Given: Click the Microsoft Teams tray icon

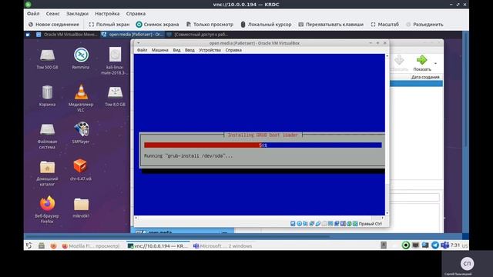Looking at the screenshot, I should click(444, 245).
